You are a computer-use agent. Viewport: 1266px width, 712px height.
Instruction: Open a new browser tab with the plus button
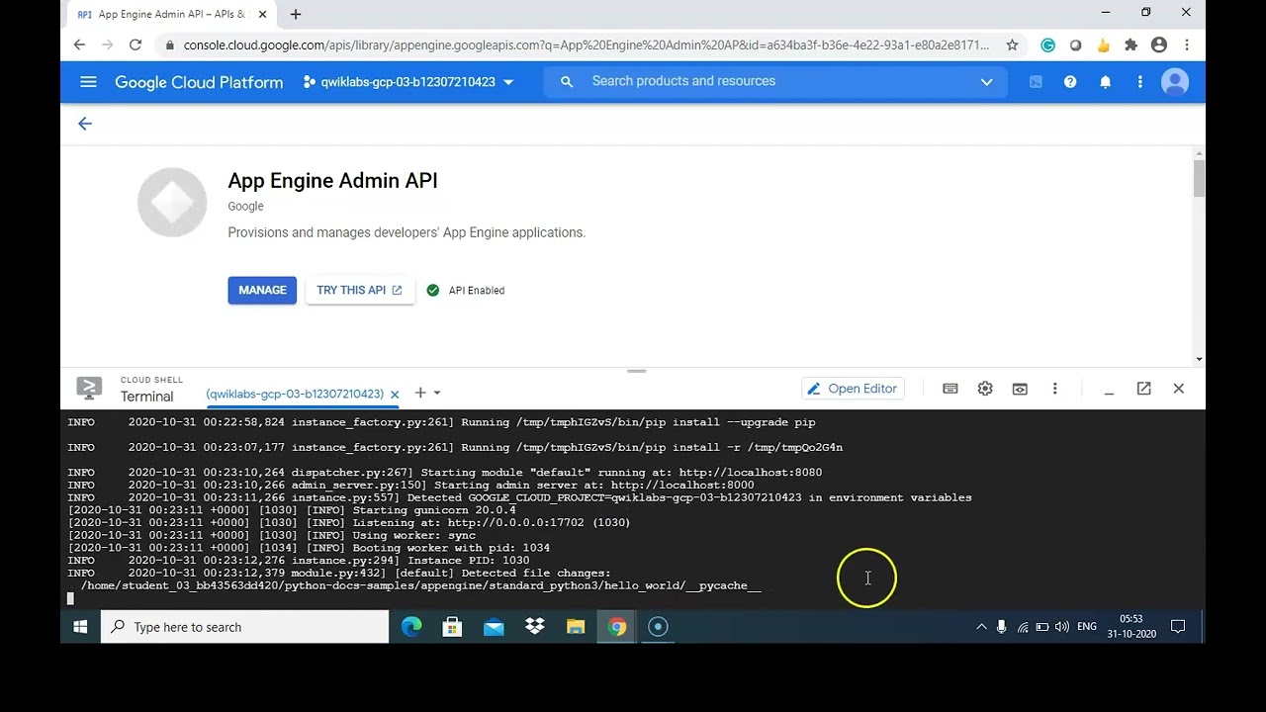[x=295, y=14]
